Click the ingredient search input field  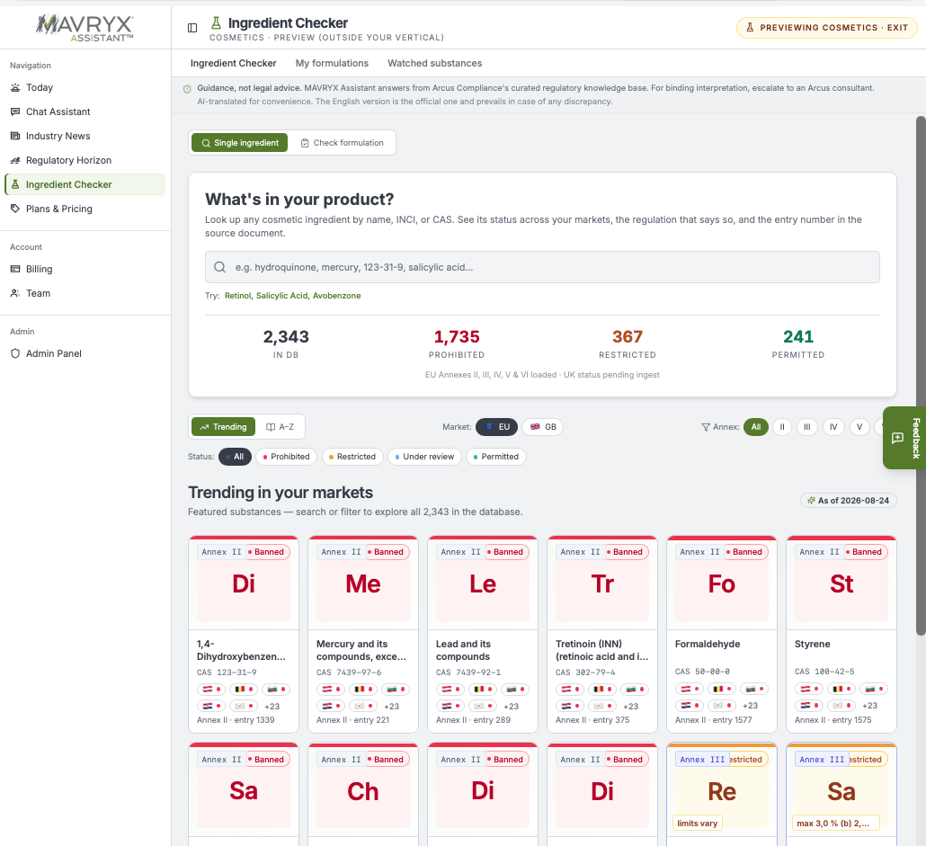[542, 267]
